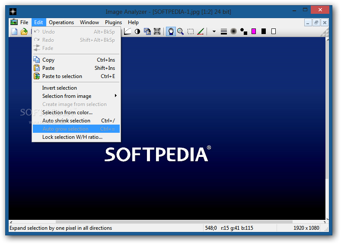
Task: Open the Operations menu
Action: point(61,22)
